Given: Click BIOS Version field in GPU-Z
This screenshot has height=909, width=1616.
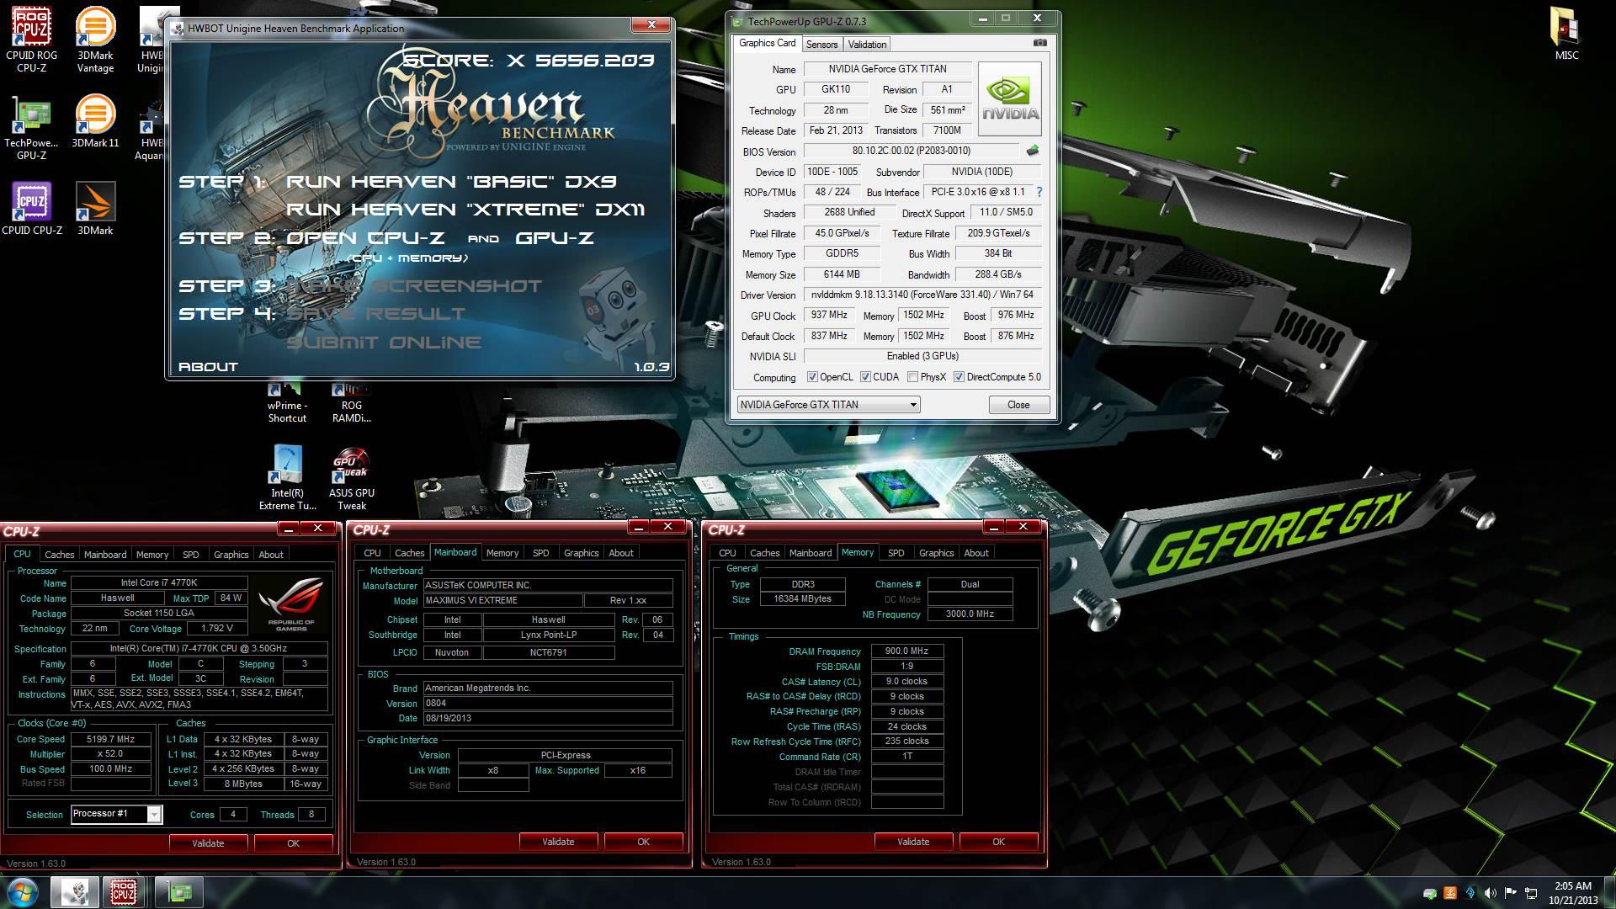Looking at the screenshot, I should pos(912,151).
